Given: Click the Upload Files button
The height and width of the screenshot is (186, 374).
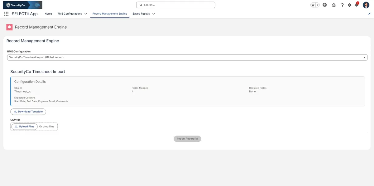Looking at the screenshot, I should (x=24, y=126).
